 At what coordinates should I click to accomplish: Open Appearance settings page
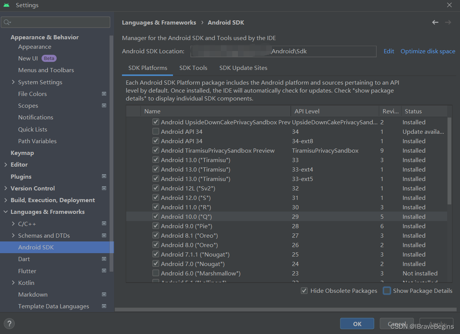click(35, 46)
